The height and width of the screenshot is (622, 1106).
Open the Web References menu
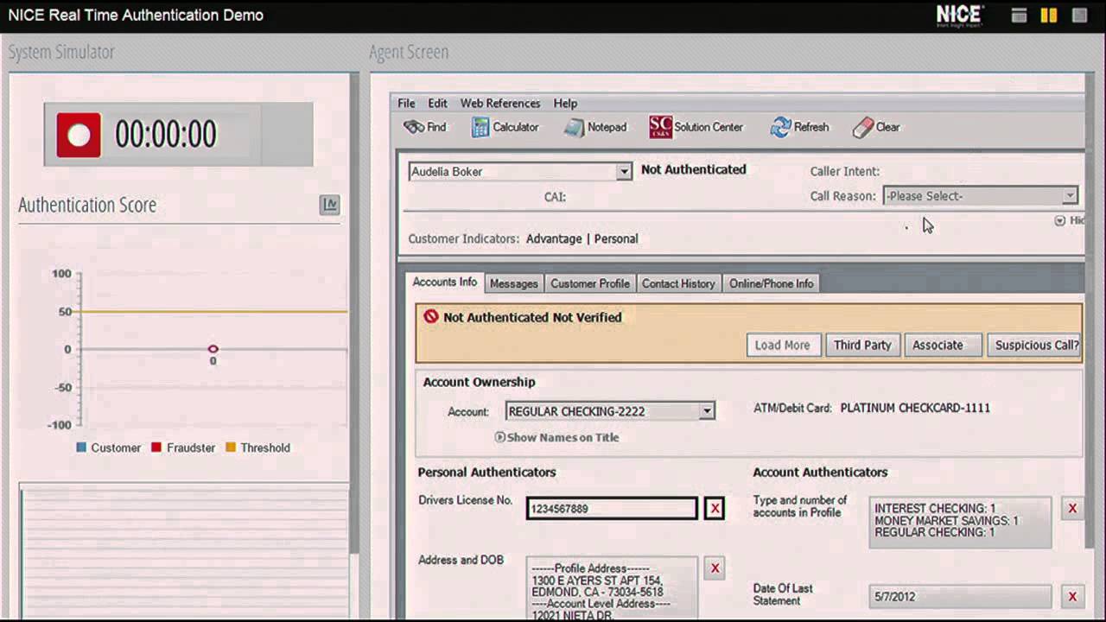point(500,103)
